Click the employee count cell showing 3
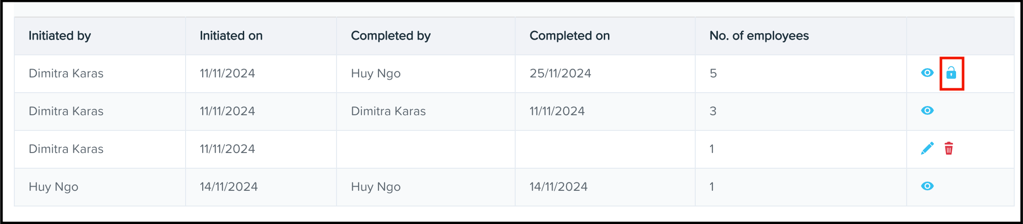Screen dimensions: 1023x224 click(x=713, y=111)
